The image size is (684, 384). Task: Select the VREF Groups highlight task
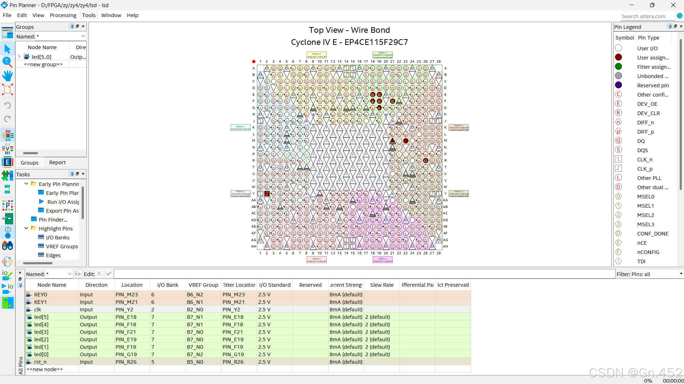62,246
